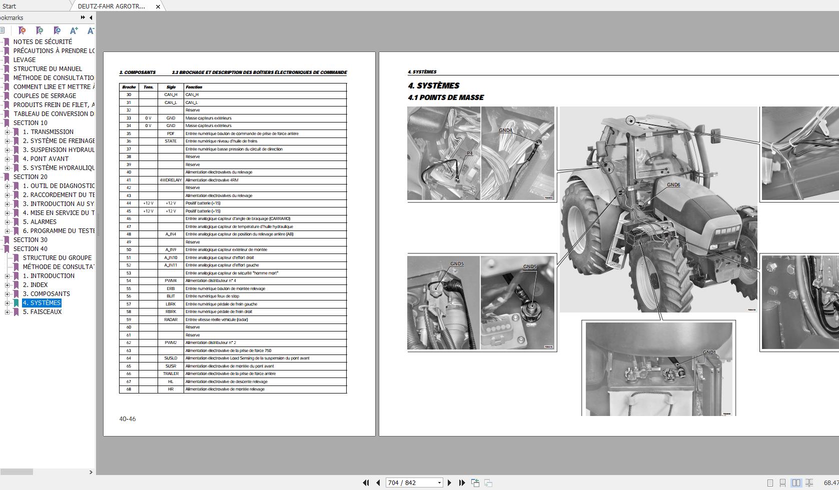Go to the first page
Image resolution: width=839 pixels, height=490 pixels.
366,482
